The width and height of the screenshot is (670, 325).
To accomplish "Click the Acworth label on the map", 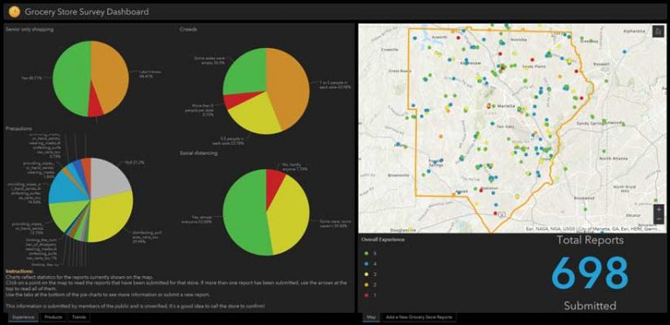I will click(x=439, y=37).
